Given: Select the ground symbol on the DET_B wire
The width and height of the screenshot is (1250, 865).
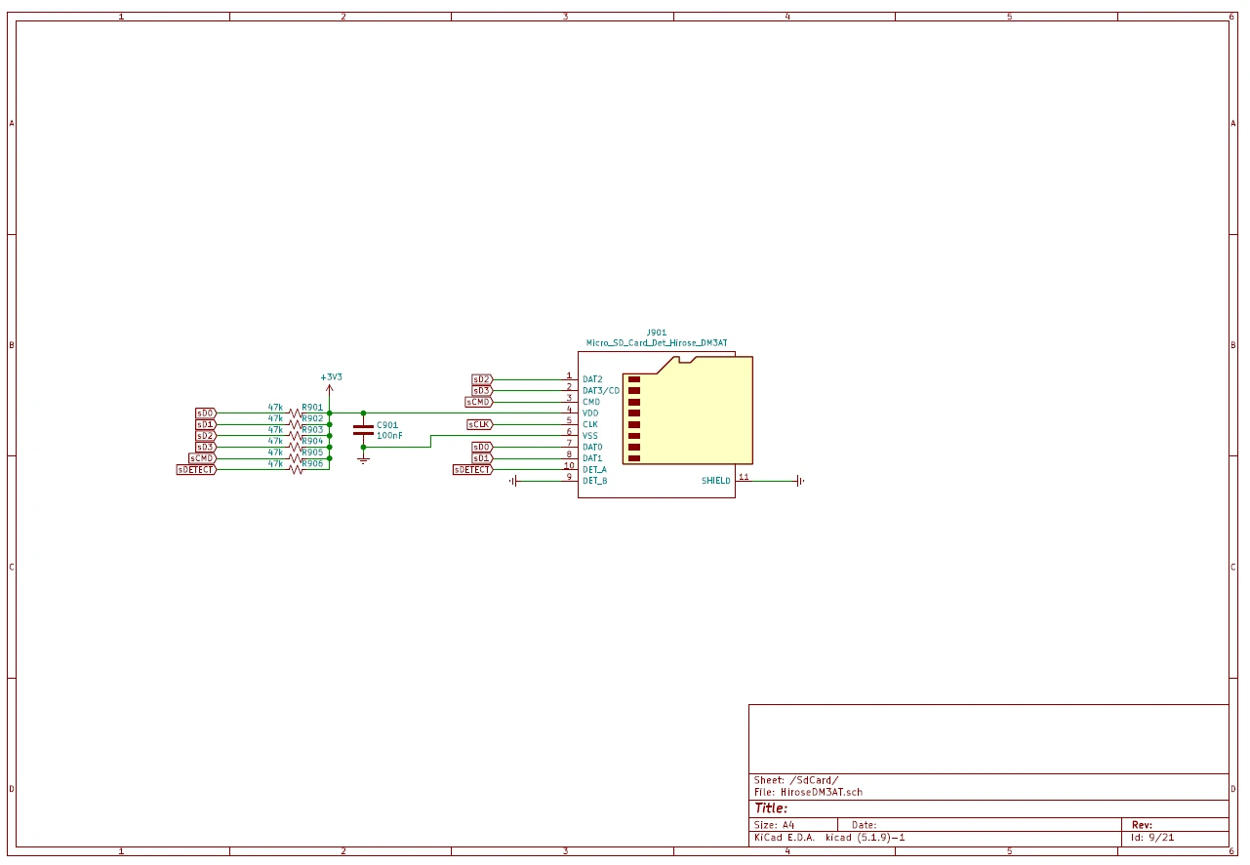Looking at the screenshot, I should 513,481.
